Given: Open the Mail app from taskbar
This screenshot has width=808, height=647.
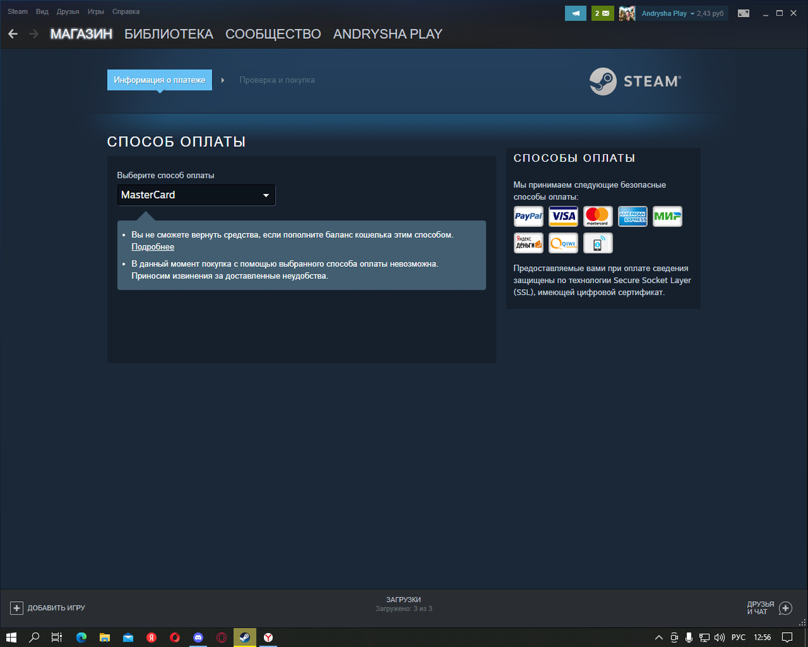Looking at the screenshot, I should coord(128,637).
